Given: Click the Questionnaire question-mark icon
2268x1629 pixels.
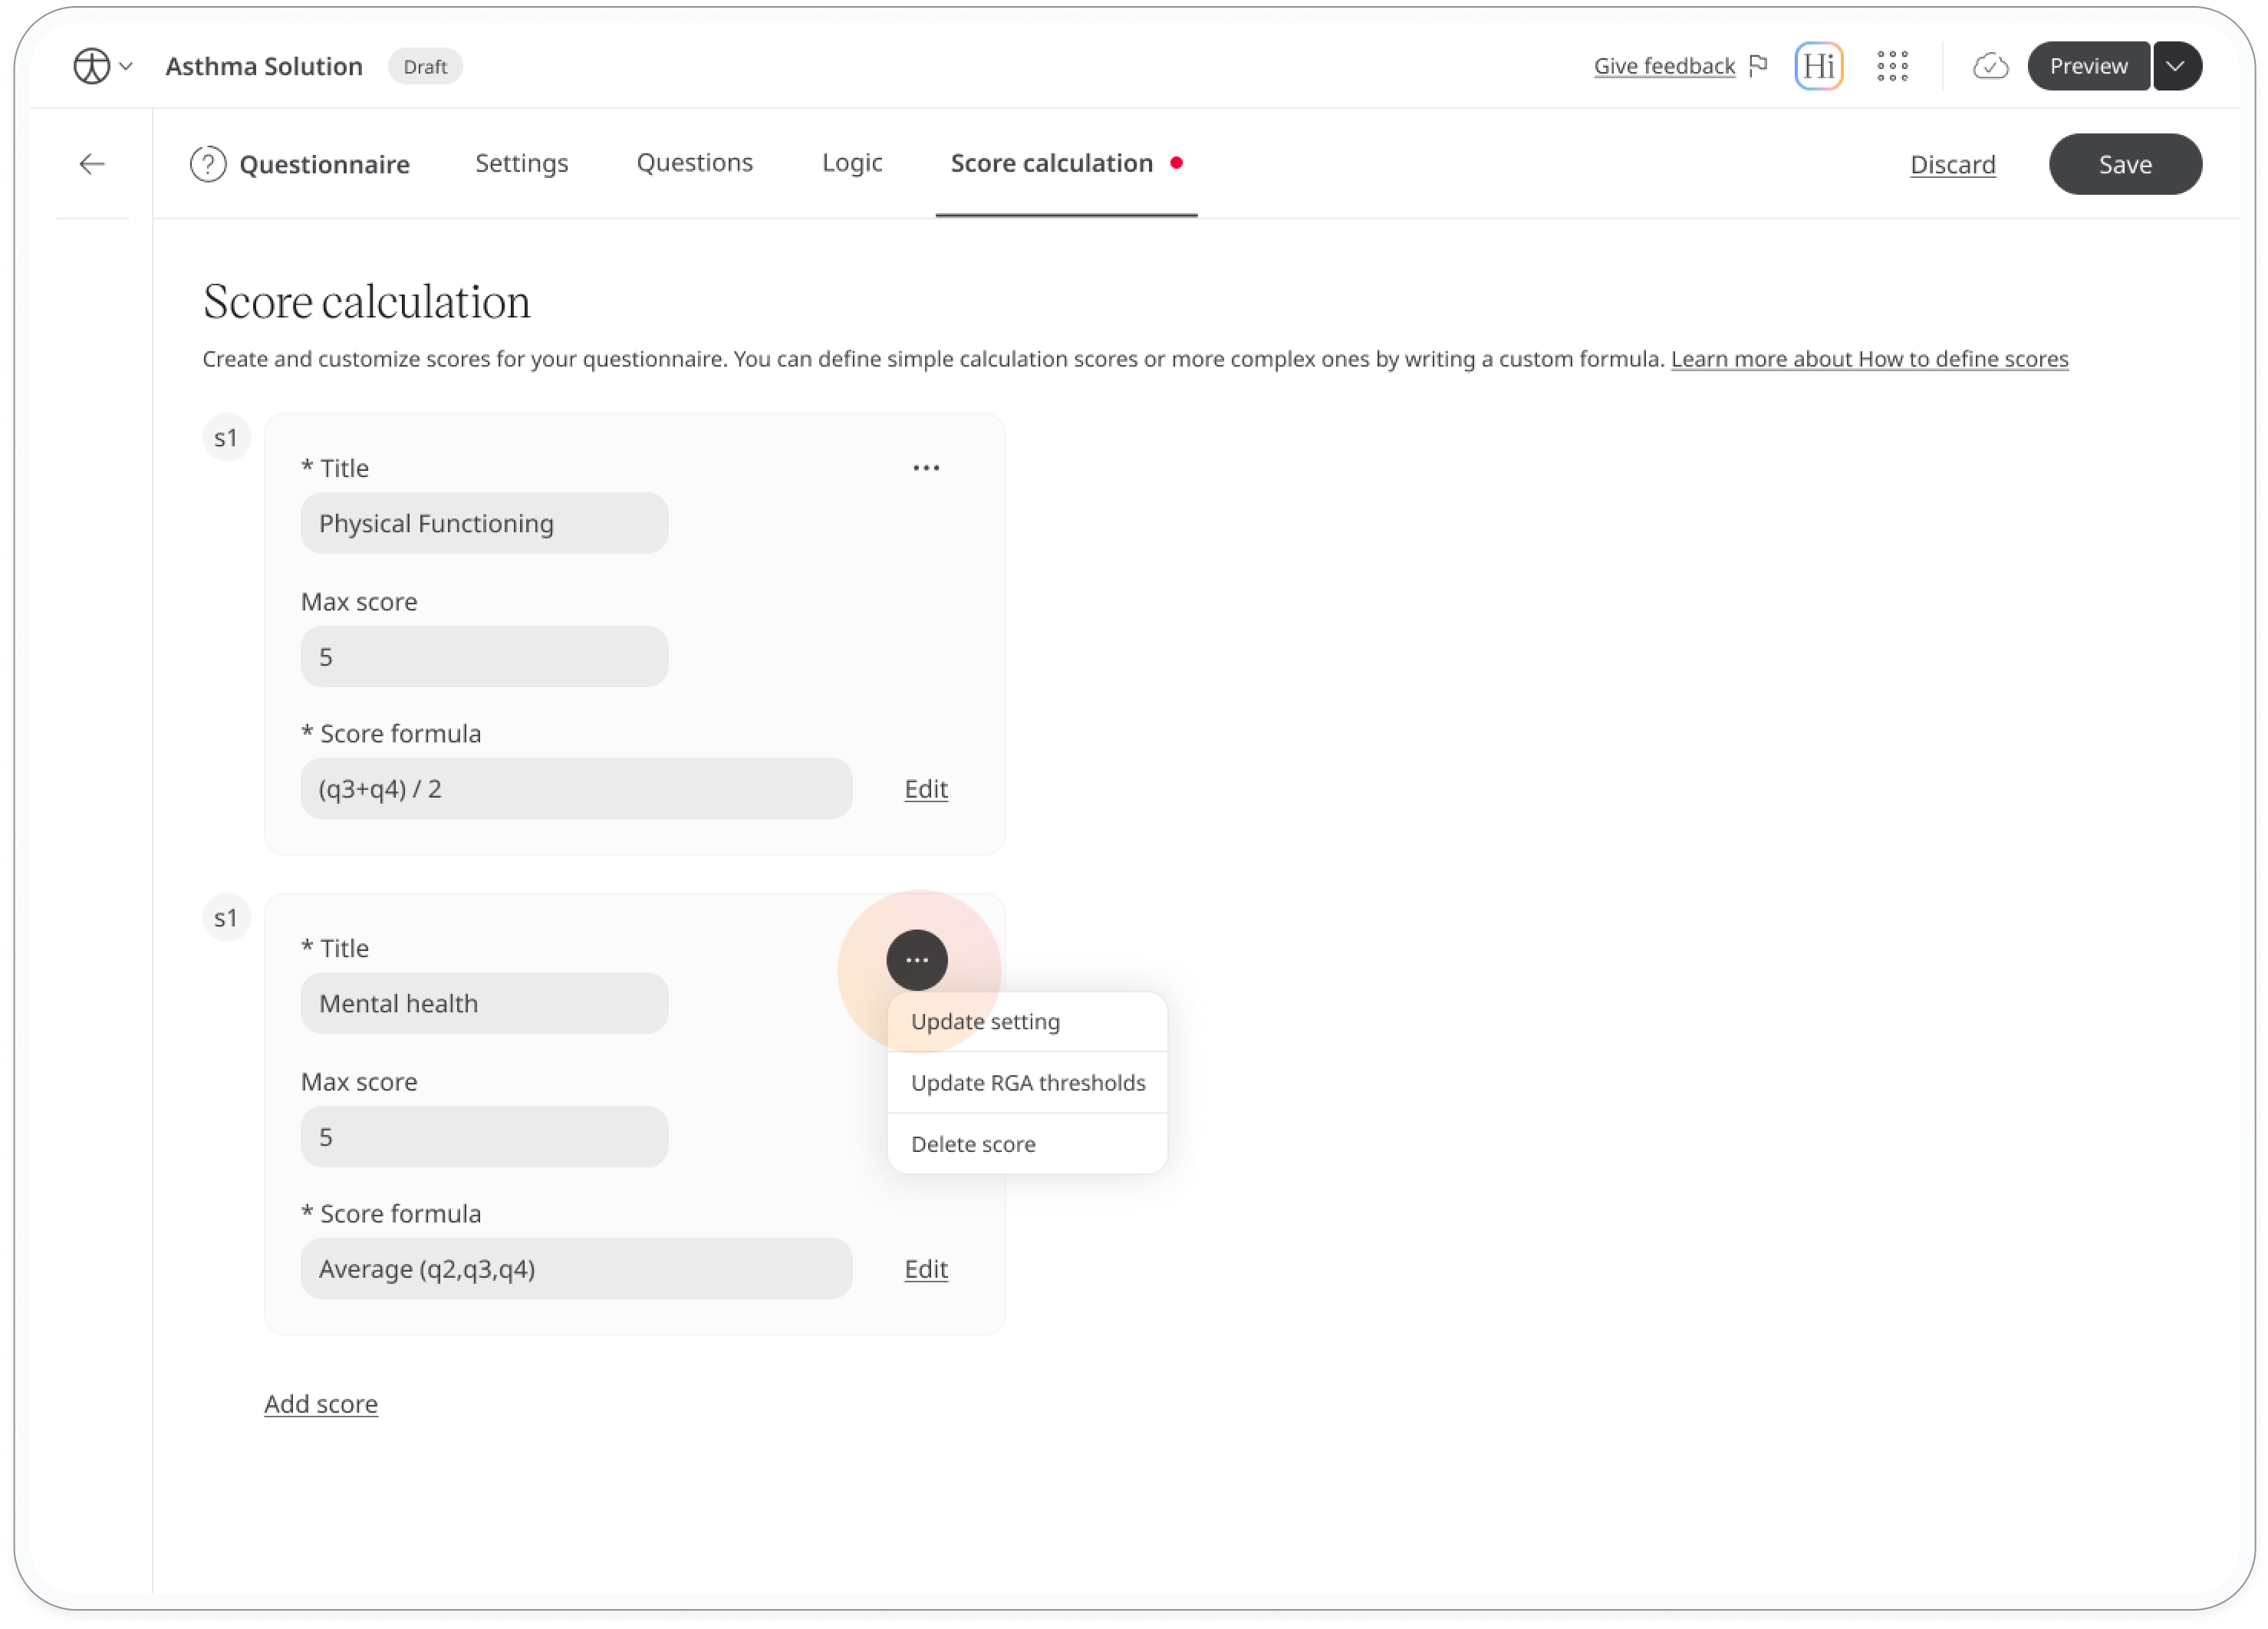Looking at the screenshot, I should [208, 164].
